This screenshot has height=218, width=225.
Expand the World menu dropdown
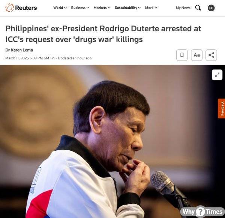[x=60, y=8]
